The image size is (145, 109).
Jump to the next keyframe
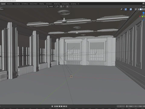(x=64, y=106)
